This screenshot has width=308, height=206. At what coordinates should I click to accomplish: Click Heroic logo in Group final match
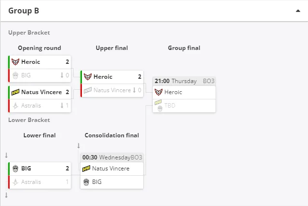pos(159,92)
